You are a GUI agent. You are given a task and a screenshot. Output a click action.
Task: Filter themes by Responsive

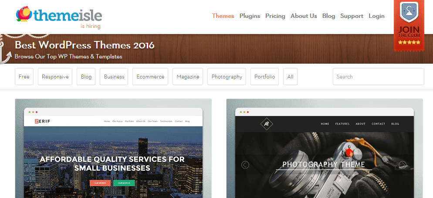coord(55,77)
